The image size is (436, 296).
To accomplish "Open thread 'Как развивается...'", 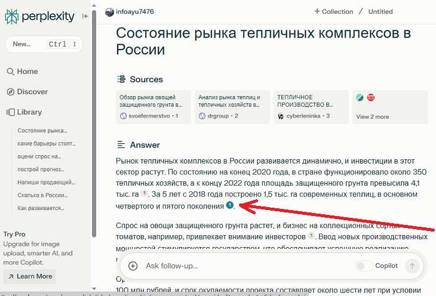I will pos(41,208).
